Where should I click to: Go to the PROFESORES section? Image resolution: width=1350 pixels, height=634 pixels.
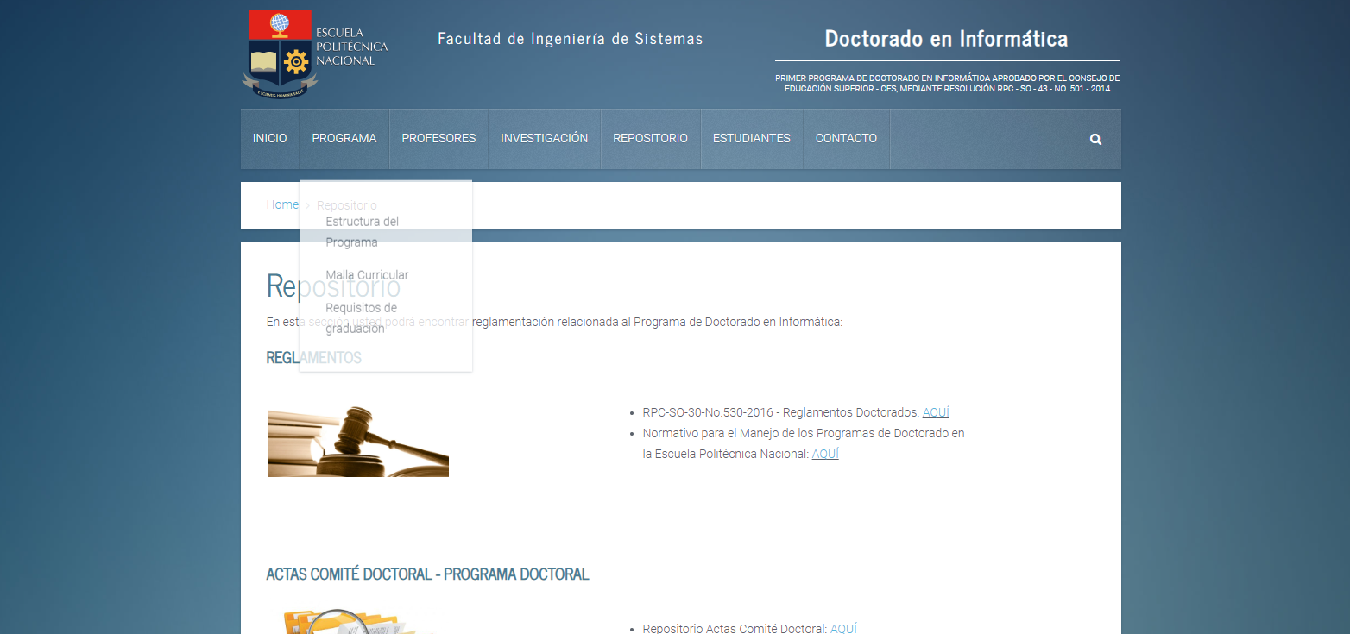click(x=438, y=139)
